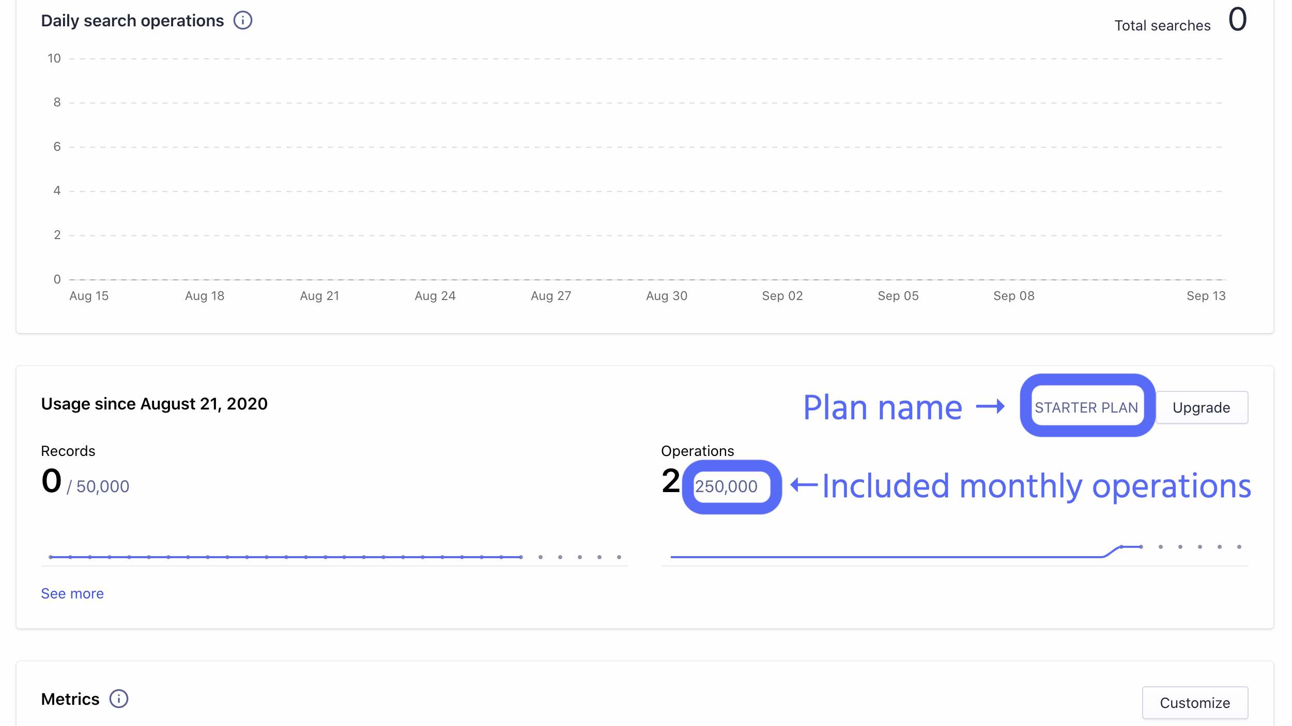This screenshot has width=1292, height=726.
Task: Click the Upgrade button to change plan
Action: click(1202, 407)
